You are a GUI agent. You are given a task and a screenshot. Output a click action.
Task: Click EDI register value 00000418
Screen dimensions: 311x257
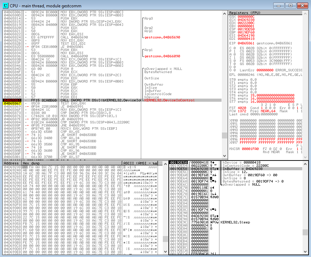[x=246, y=39]
